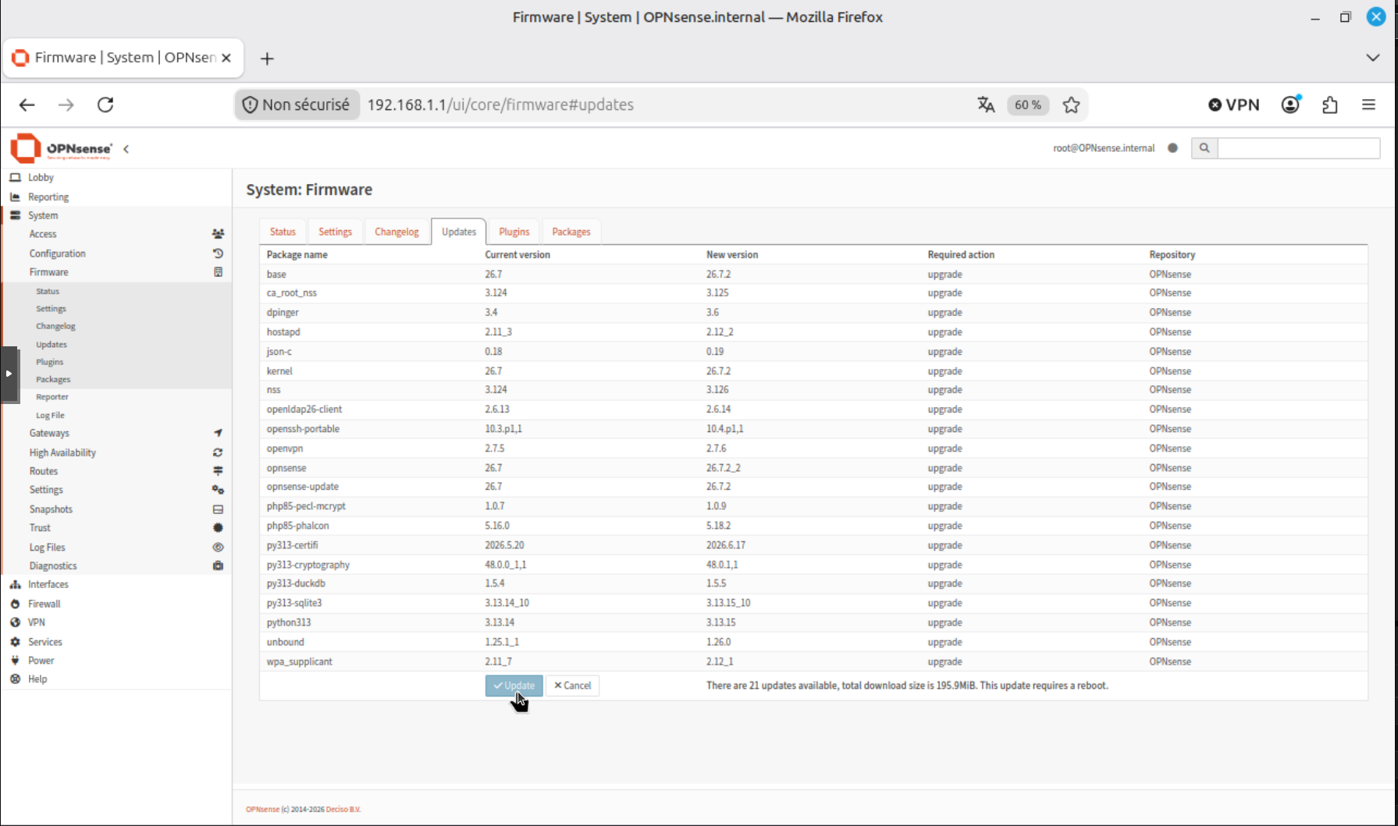Screen dimensions: 1398x826
Task: Open the Firefox extensions icon
Action: coord(1330,105)
